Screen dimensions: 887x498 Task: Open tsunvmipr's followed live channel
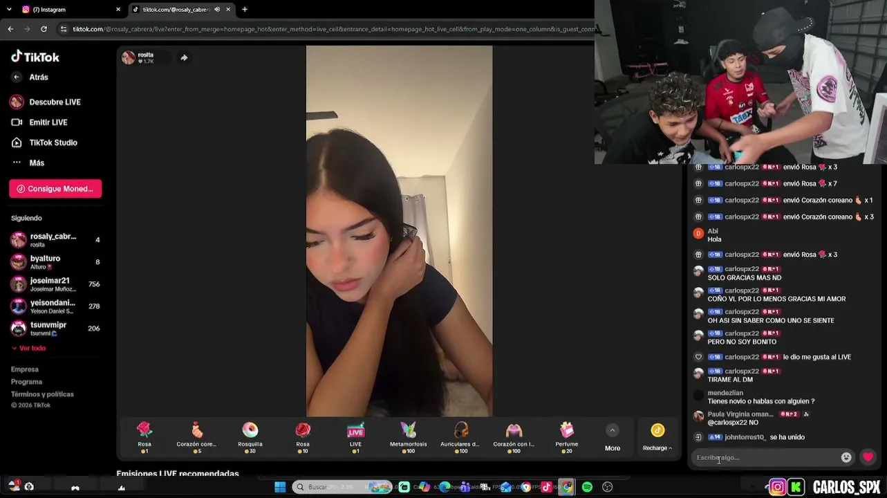click(55, 329)
